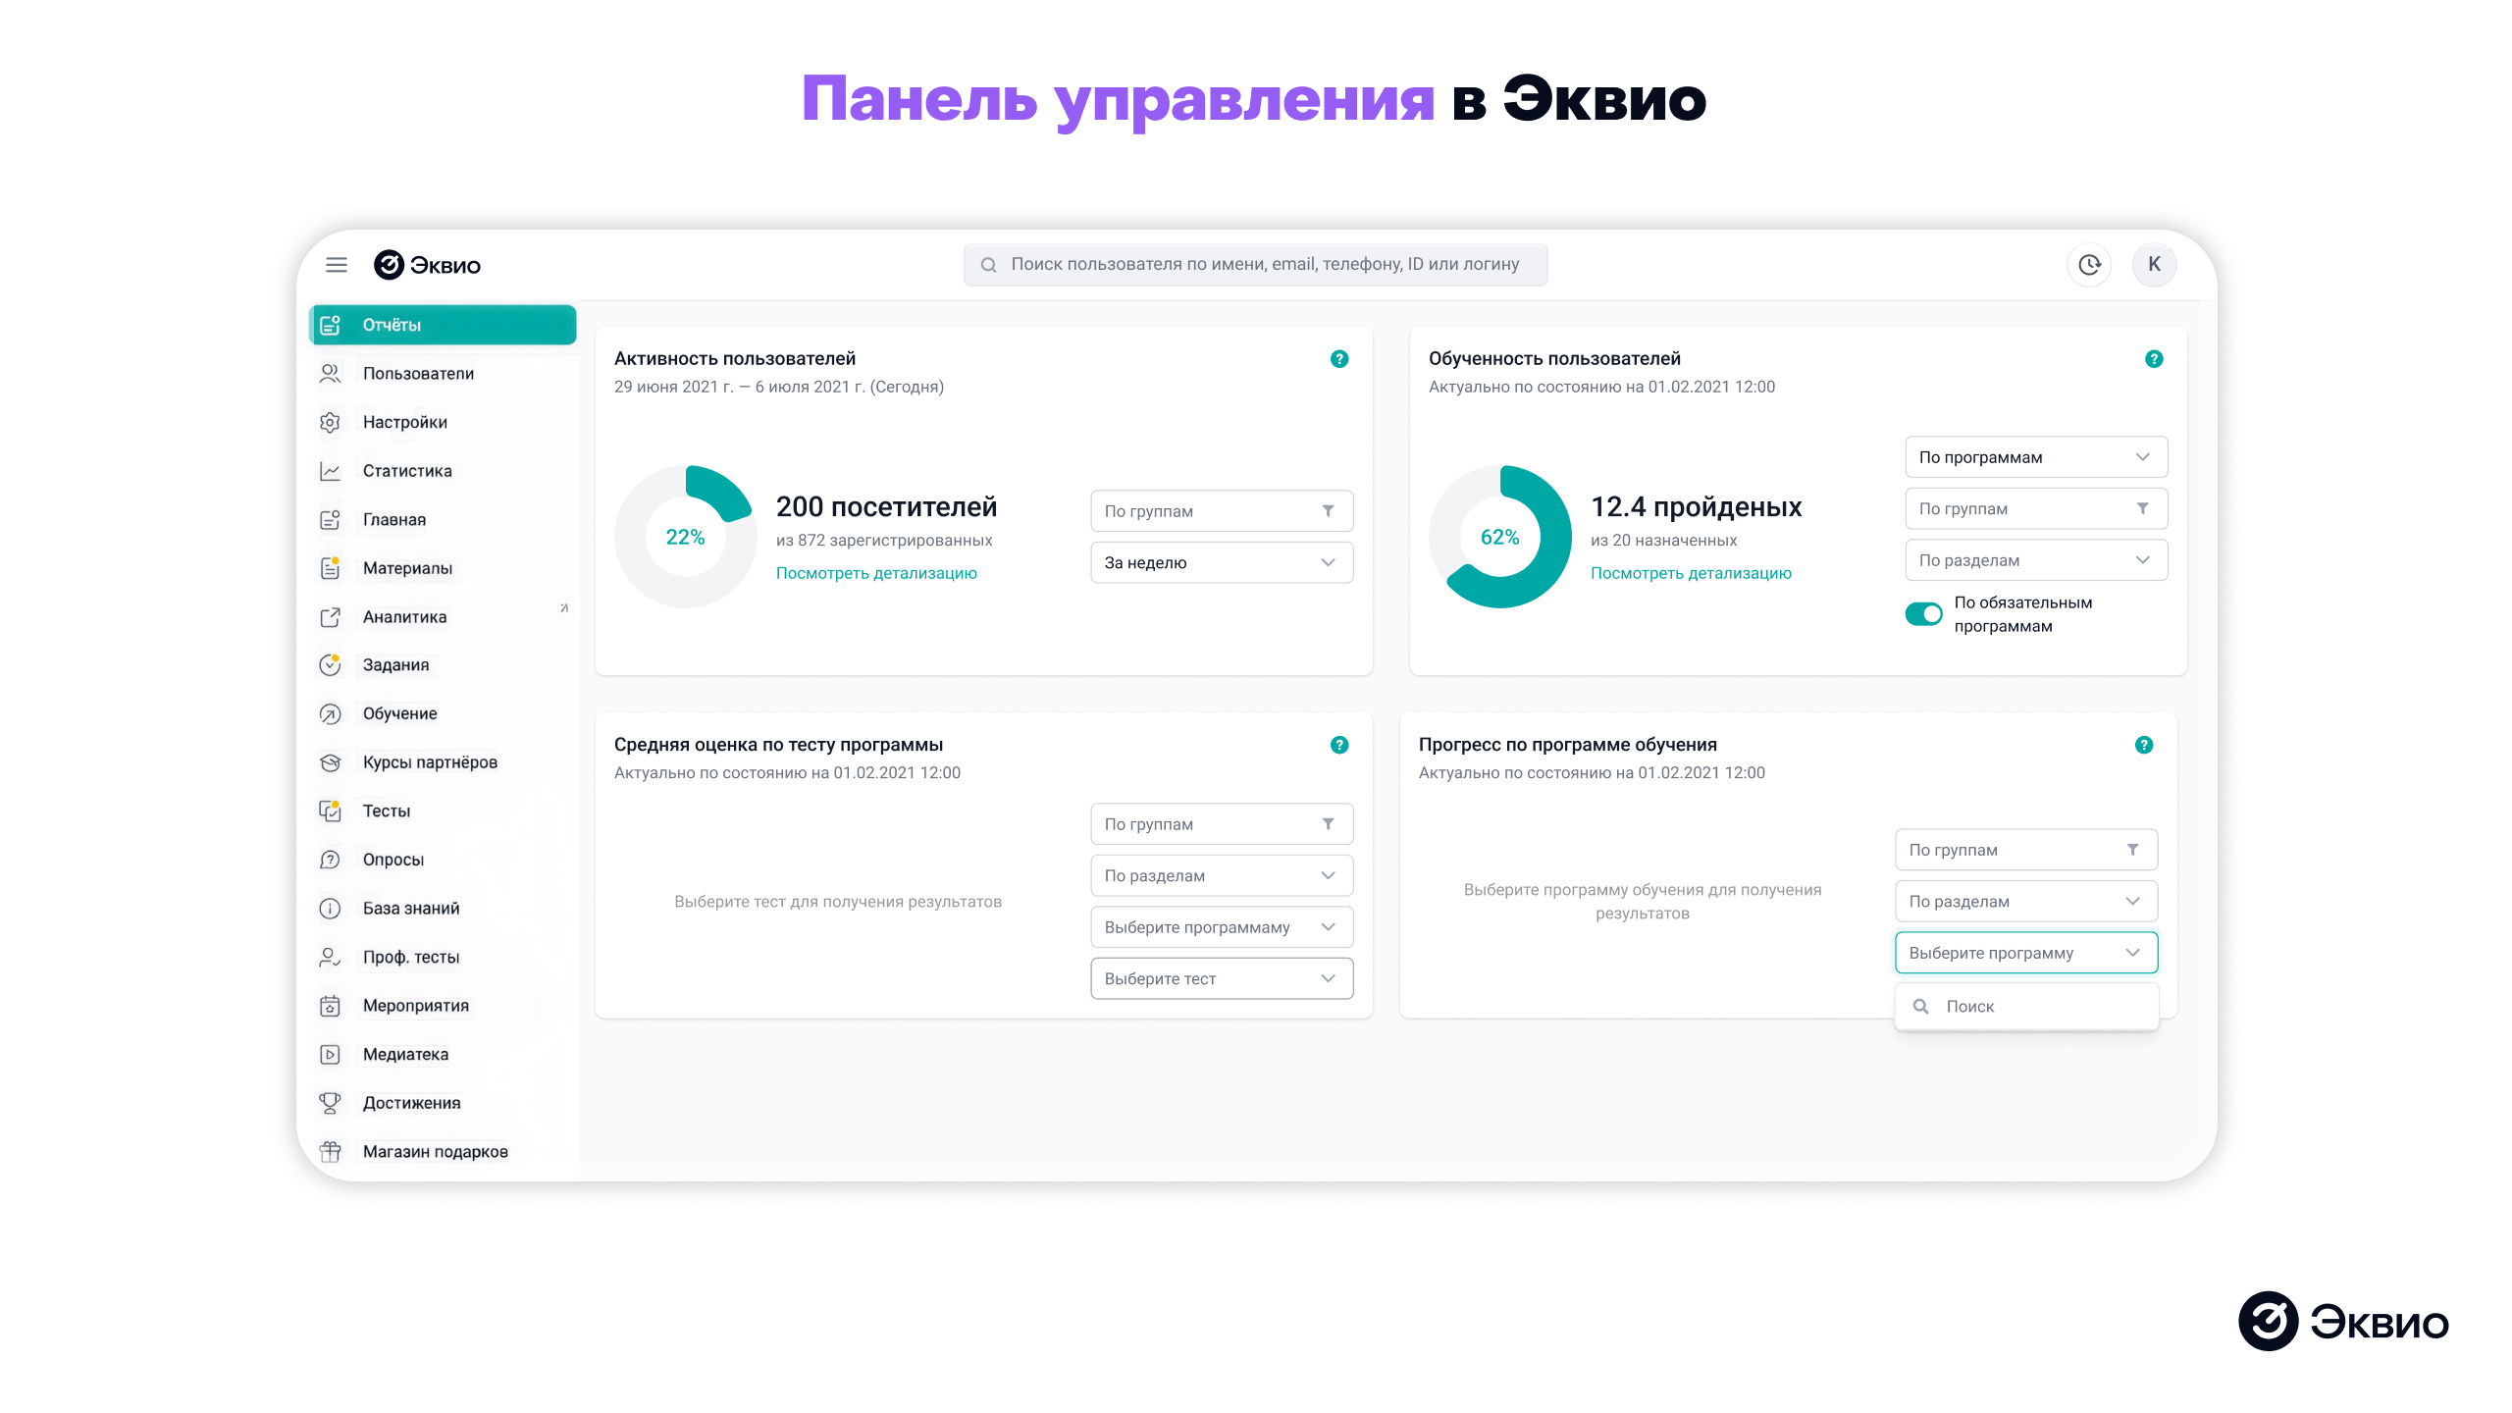Screen dimensions: 2512x1413
Task: Open Статистика via its chart icon
Action: click(x=331, y=471)
